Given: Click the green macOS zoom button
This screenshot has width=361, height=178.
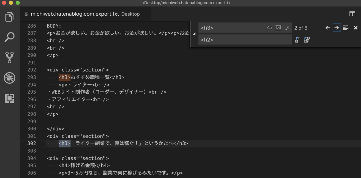Looking at the screenshot, I should 17,3.
